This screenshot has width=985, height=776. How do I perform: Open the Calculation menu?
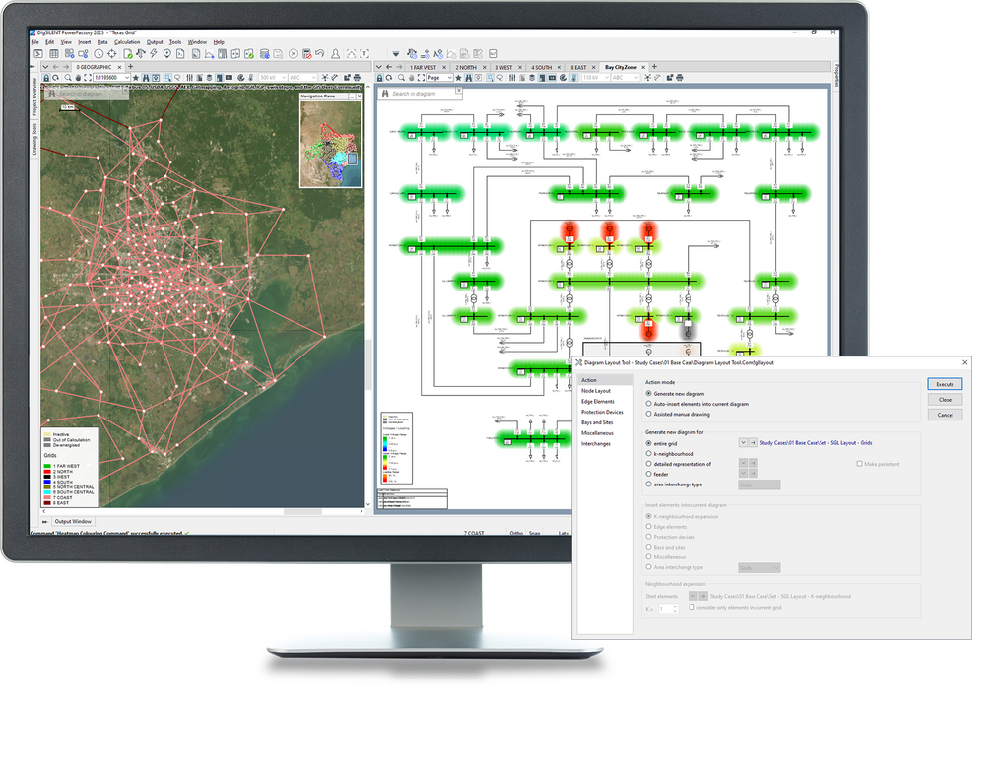(x=127, y=42)
